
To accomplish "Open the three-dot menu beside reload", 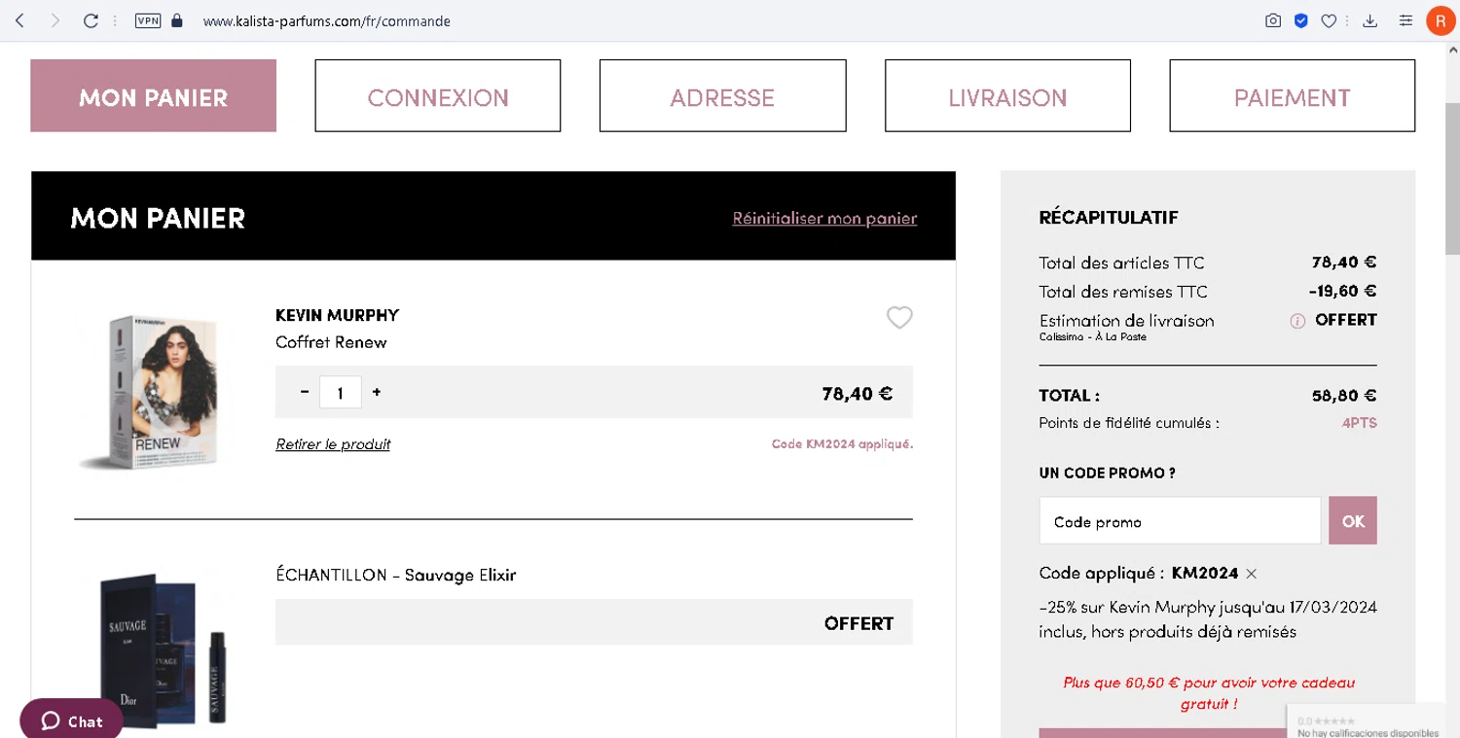I will click(115, 20).
